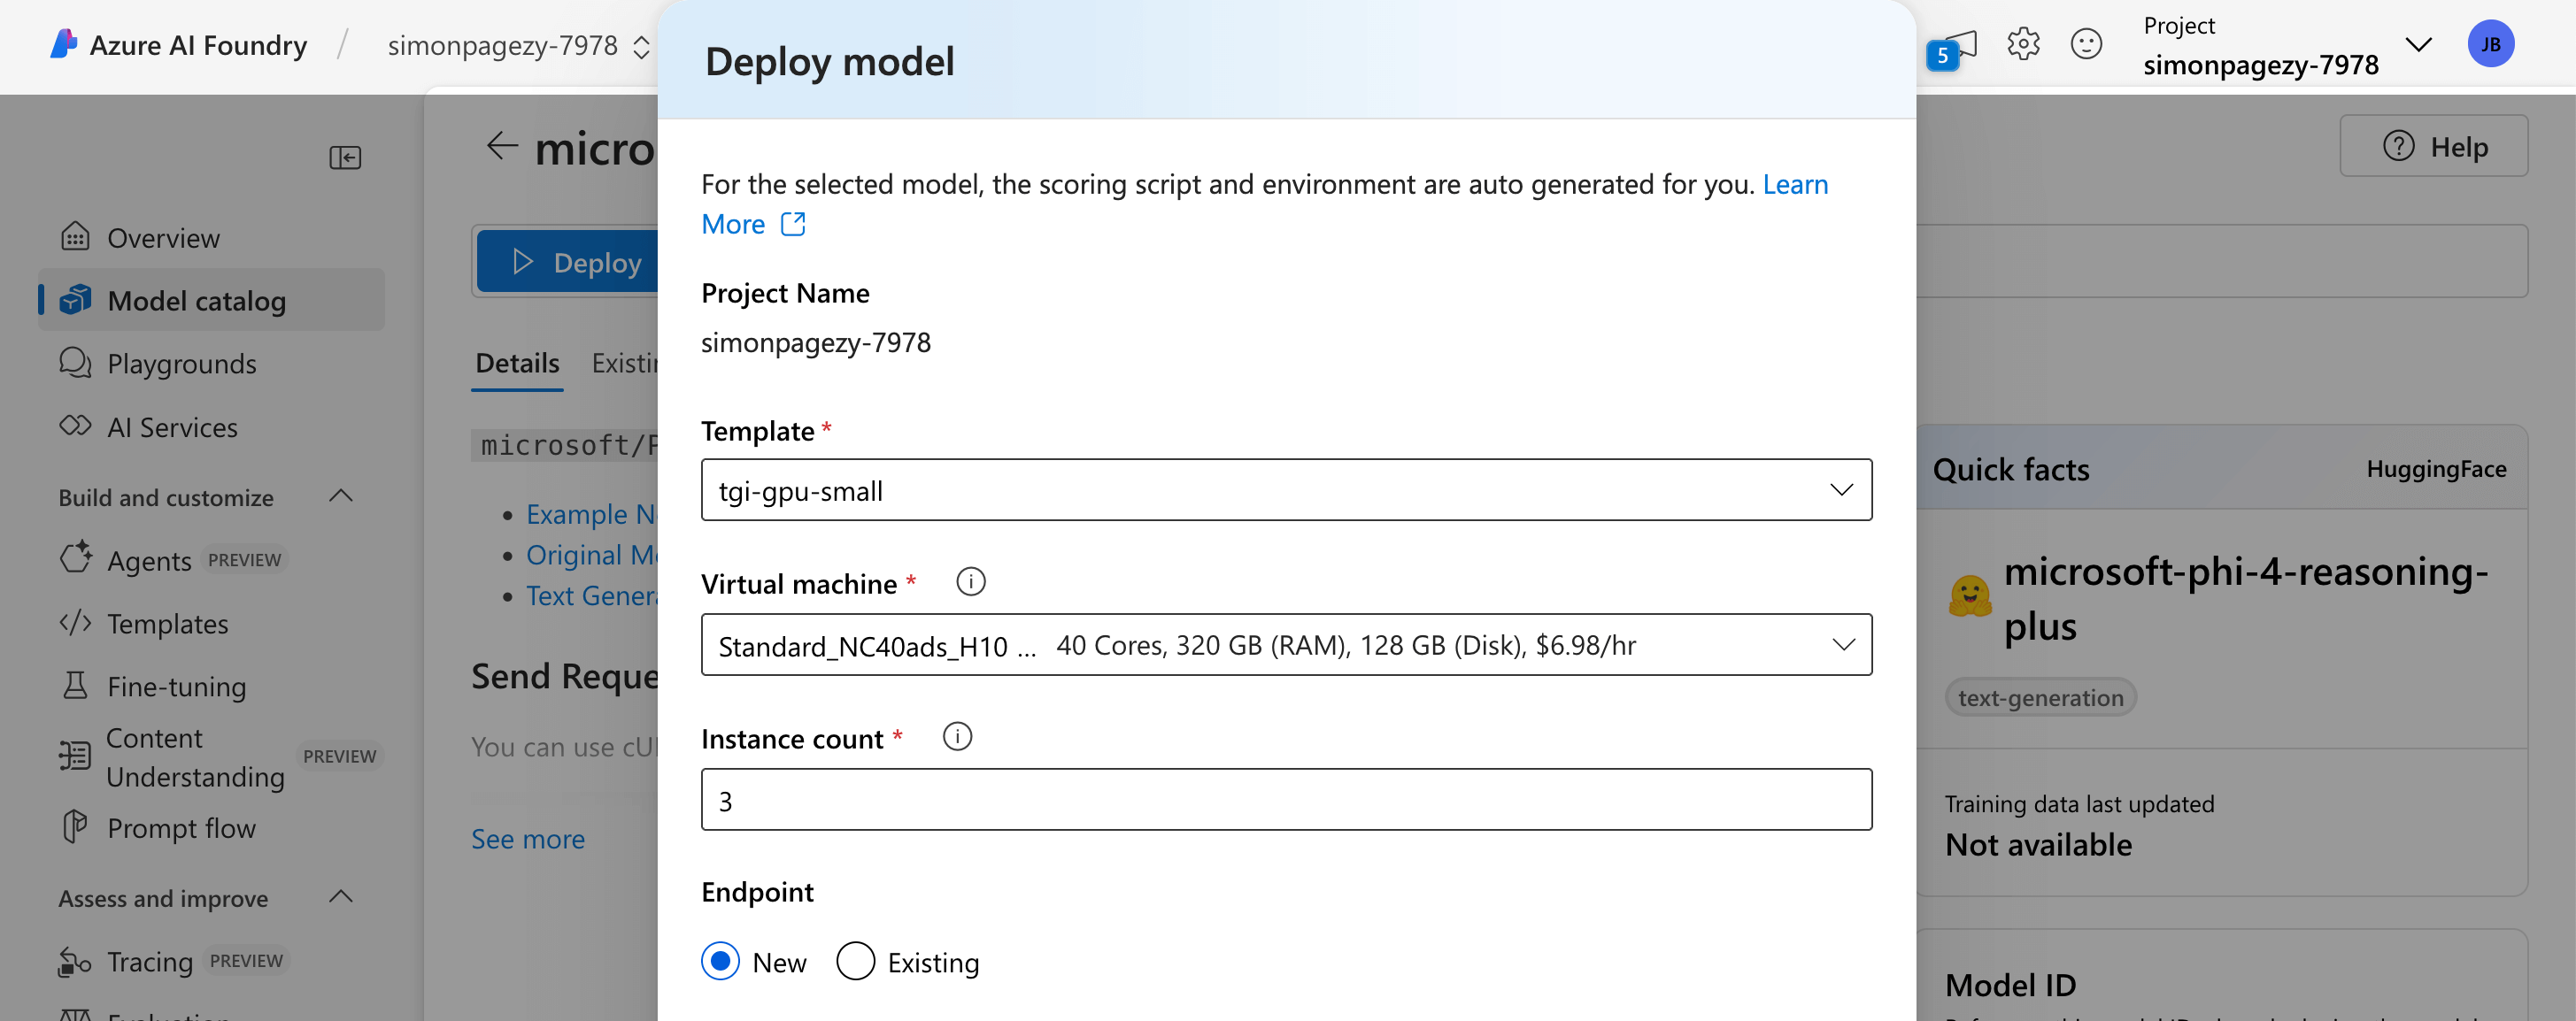Click the Agents sparkle icon
The image size is (2576, 1021).
(x=75, y=557)
